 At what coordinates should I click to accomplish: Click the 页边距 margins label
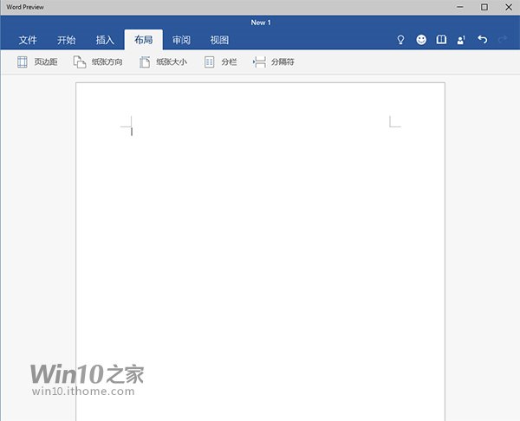[46, 62]
